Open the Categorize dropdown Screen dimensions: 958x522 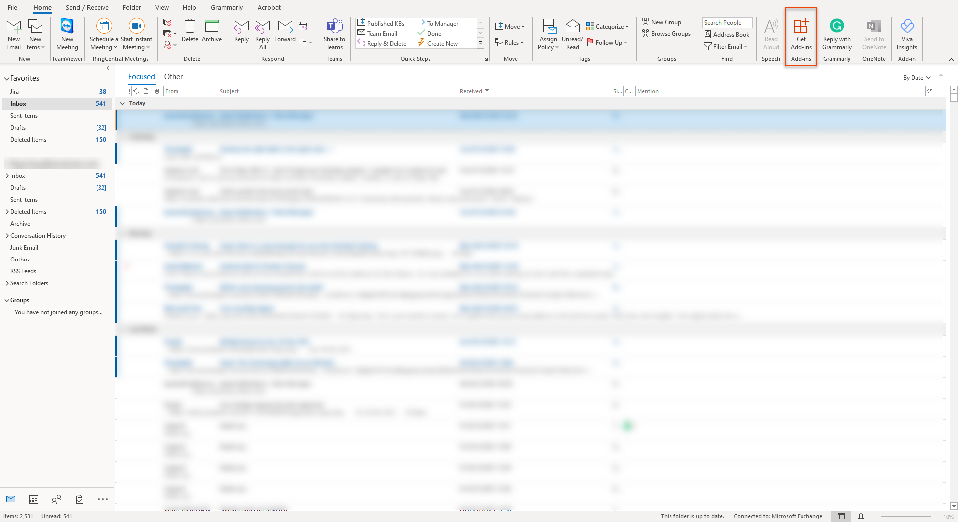pos(607,27)
